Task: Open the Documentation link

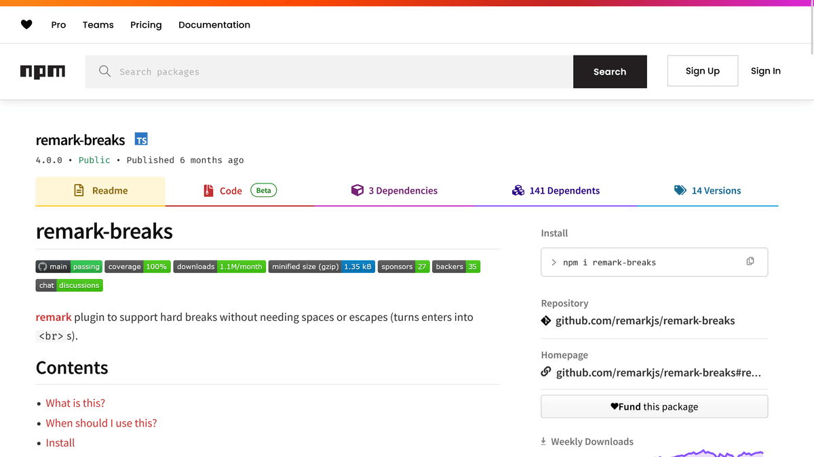Action: pos(214,24)
